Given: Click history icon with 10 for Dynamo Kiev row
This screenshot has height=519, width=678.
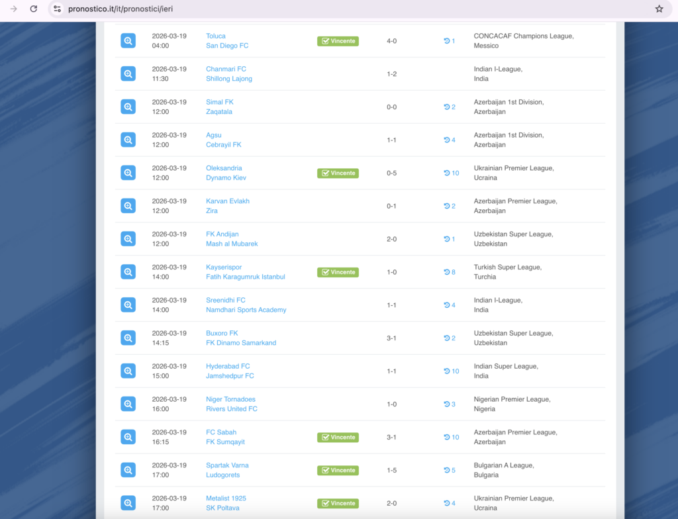Looking at the screenshot, I should [x=451, y=173].
